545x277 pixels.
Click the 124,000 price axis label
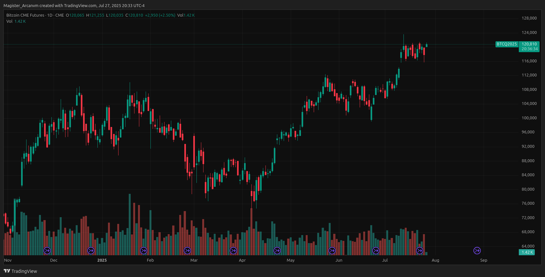click(x=529, y=33)
